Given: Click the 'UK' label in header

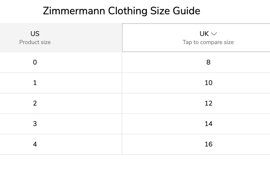Looking at the screenshot, I should (x=204, y=34).
